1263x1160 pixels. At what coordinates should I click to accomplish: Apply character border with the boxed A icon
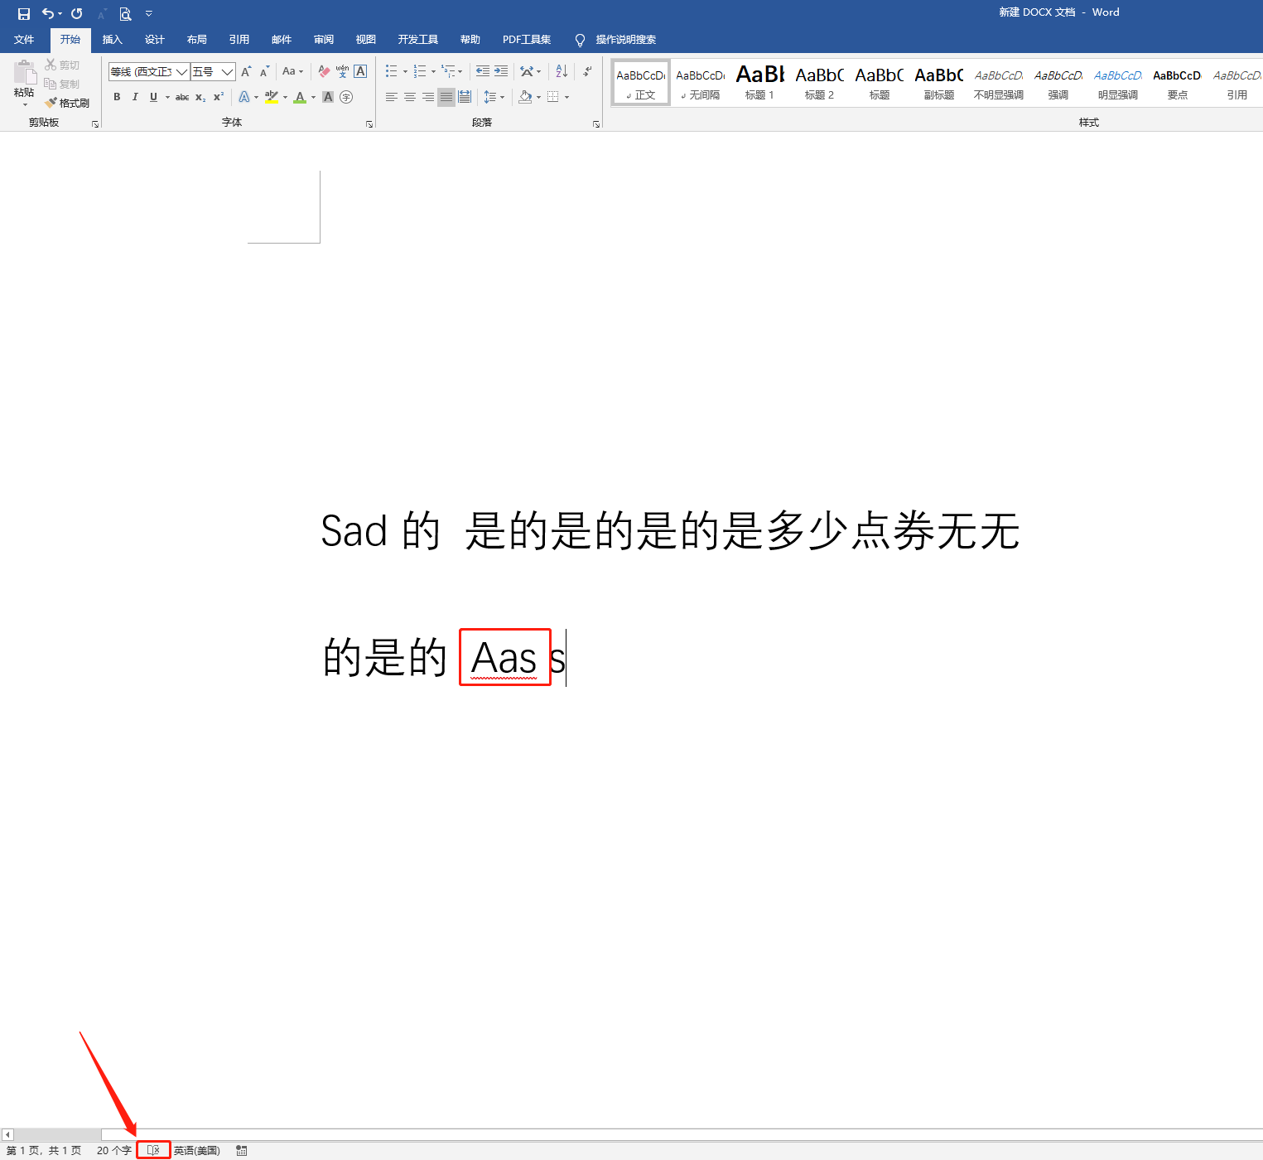[360, 71]
